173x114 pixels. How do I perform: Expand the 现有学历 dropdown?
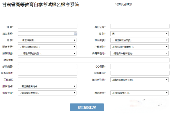tap(47, 47)
